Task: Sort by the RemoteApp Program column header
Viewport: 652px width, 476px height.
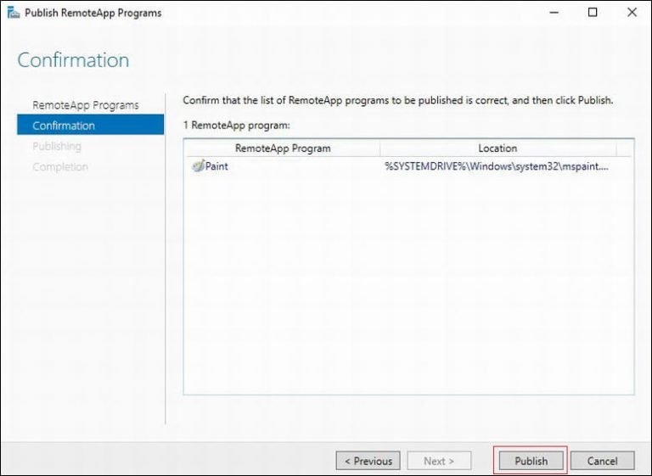Action: click(283, 148)
